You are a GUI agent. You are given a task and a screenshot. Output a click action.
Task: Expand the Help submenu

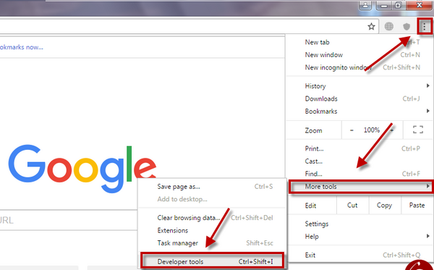(x=360, y=237)
